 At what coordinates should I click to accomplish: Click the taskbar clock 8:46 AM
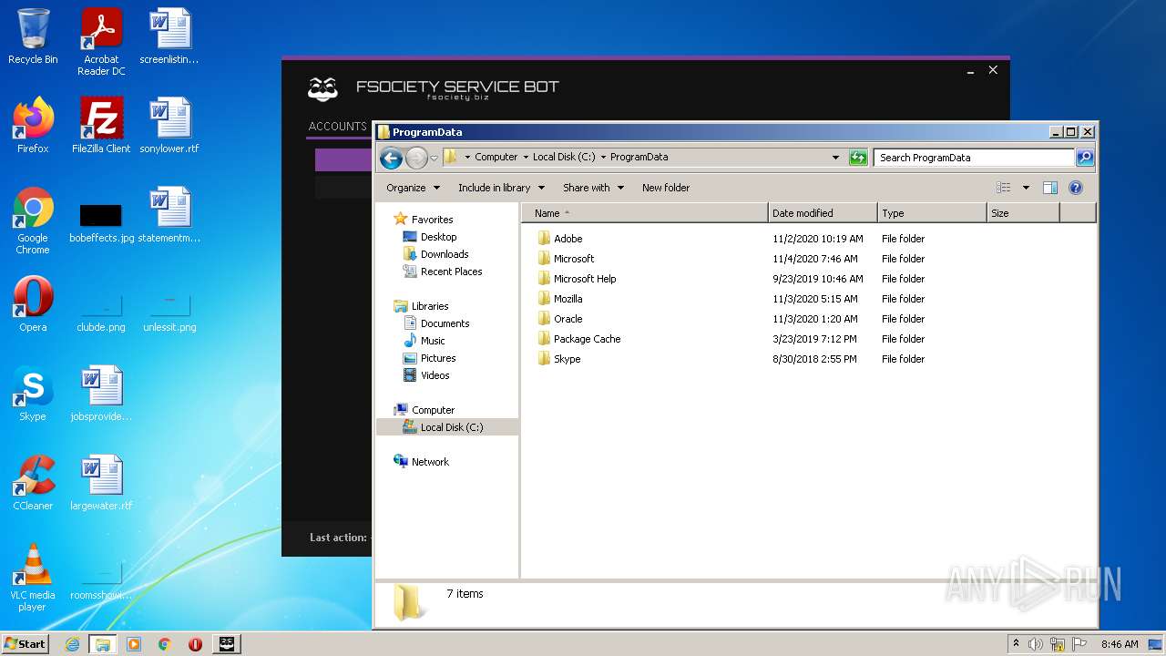click(1119, 644)
